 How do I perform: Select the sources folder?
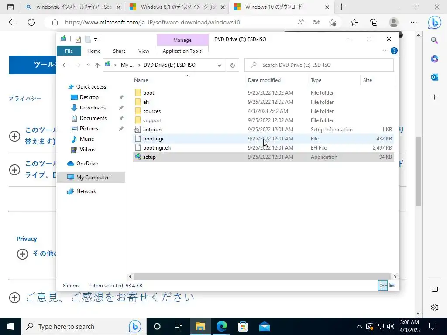[263, 111]
